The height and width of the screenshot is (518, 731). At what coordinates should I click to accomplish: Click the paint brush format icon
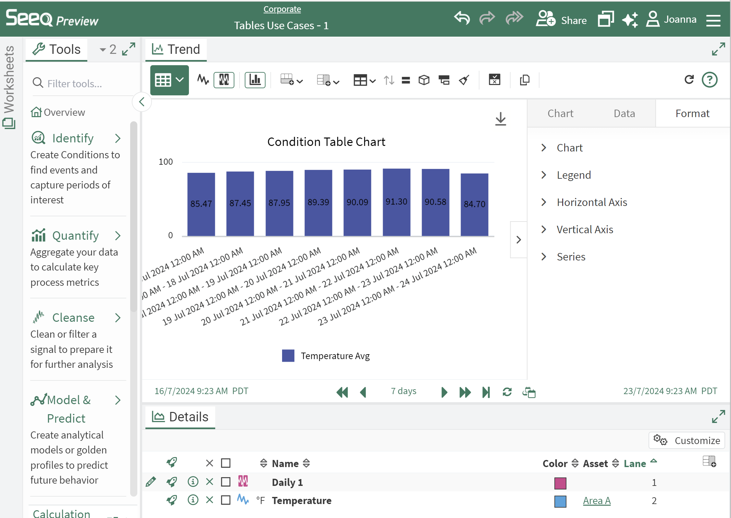(464, 80)
